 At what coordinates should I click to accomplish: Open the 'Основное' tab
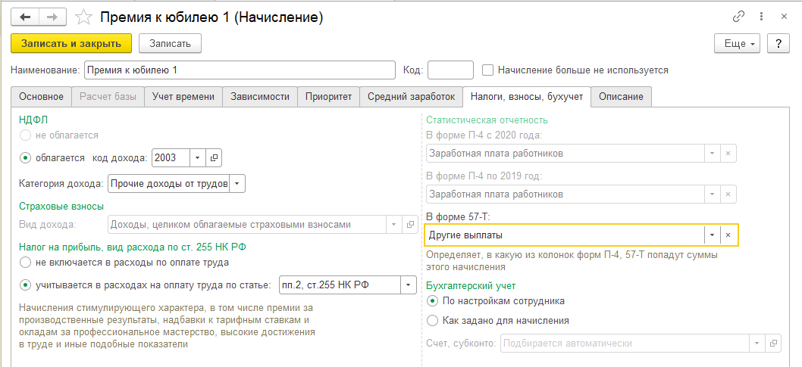[x=41, y=97]
